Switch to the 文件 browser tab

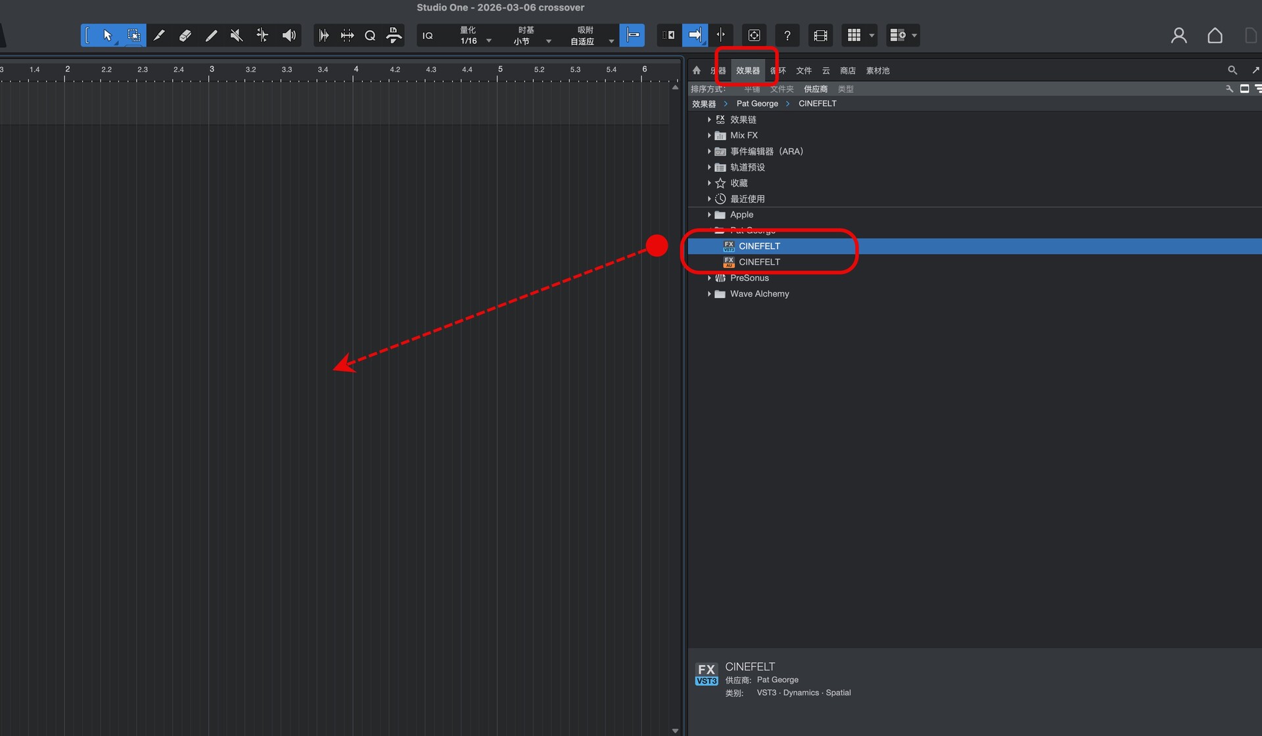(x=803, y=71)
